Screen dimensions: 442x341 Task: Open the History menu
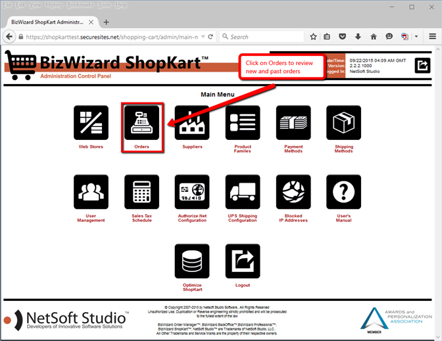(x=55, y=5)
